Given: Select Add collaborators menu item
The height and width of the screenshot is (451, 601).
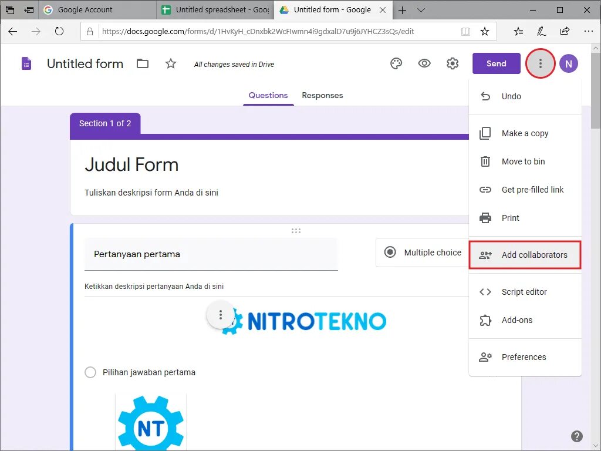Looking at the screenshot, I should [525, 255].
